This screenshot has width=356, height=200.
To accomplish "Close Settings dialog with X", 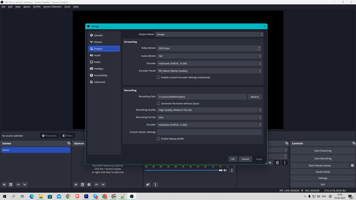I will 264,26.
